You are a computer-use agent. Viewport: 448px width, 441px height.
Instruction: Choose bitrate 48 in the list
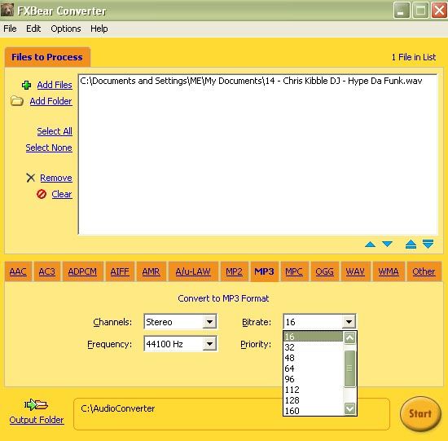click(x=314, y=358)
